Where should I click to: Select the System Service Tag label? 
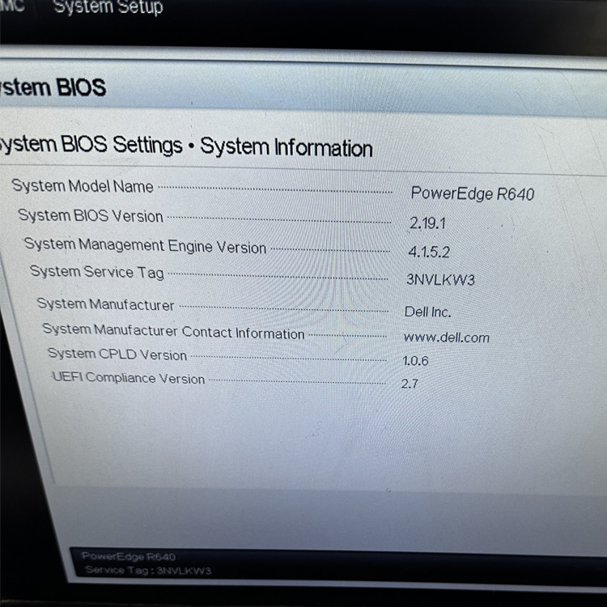click(97, 272)
